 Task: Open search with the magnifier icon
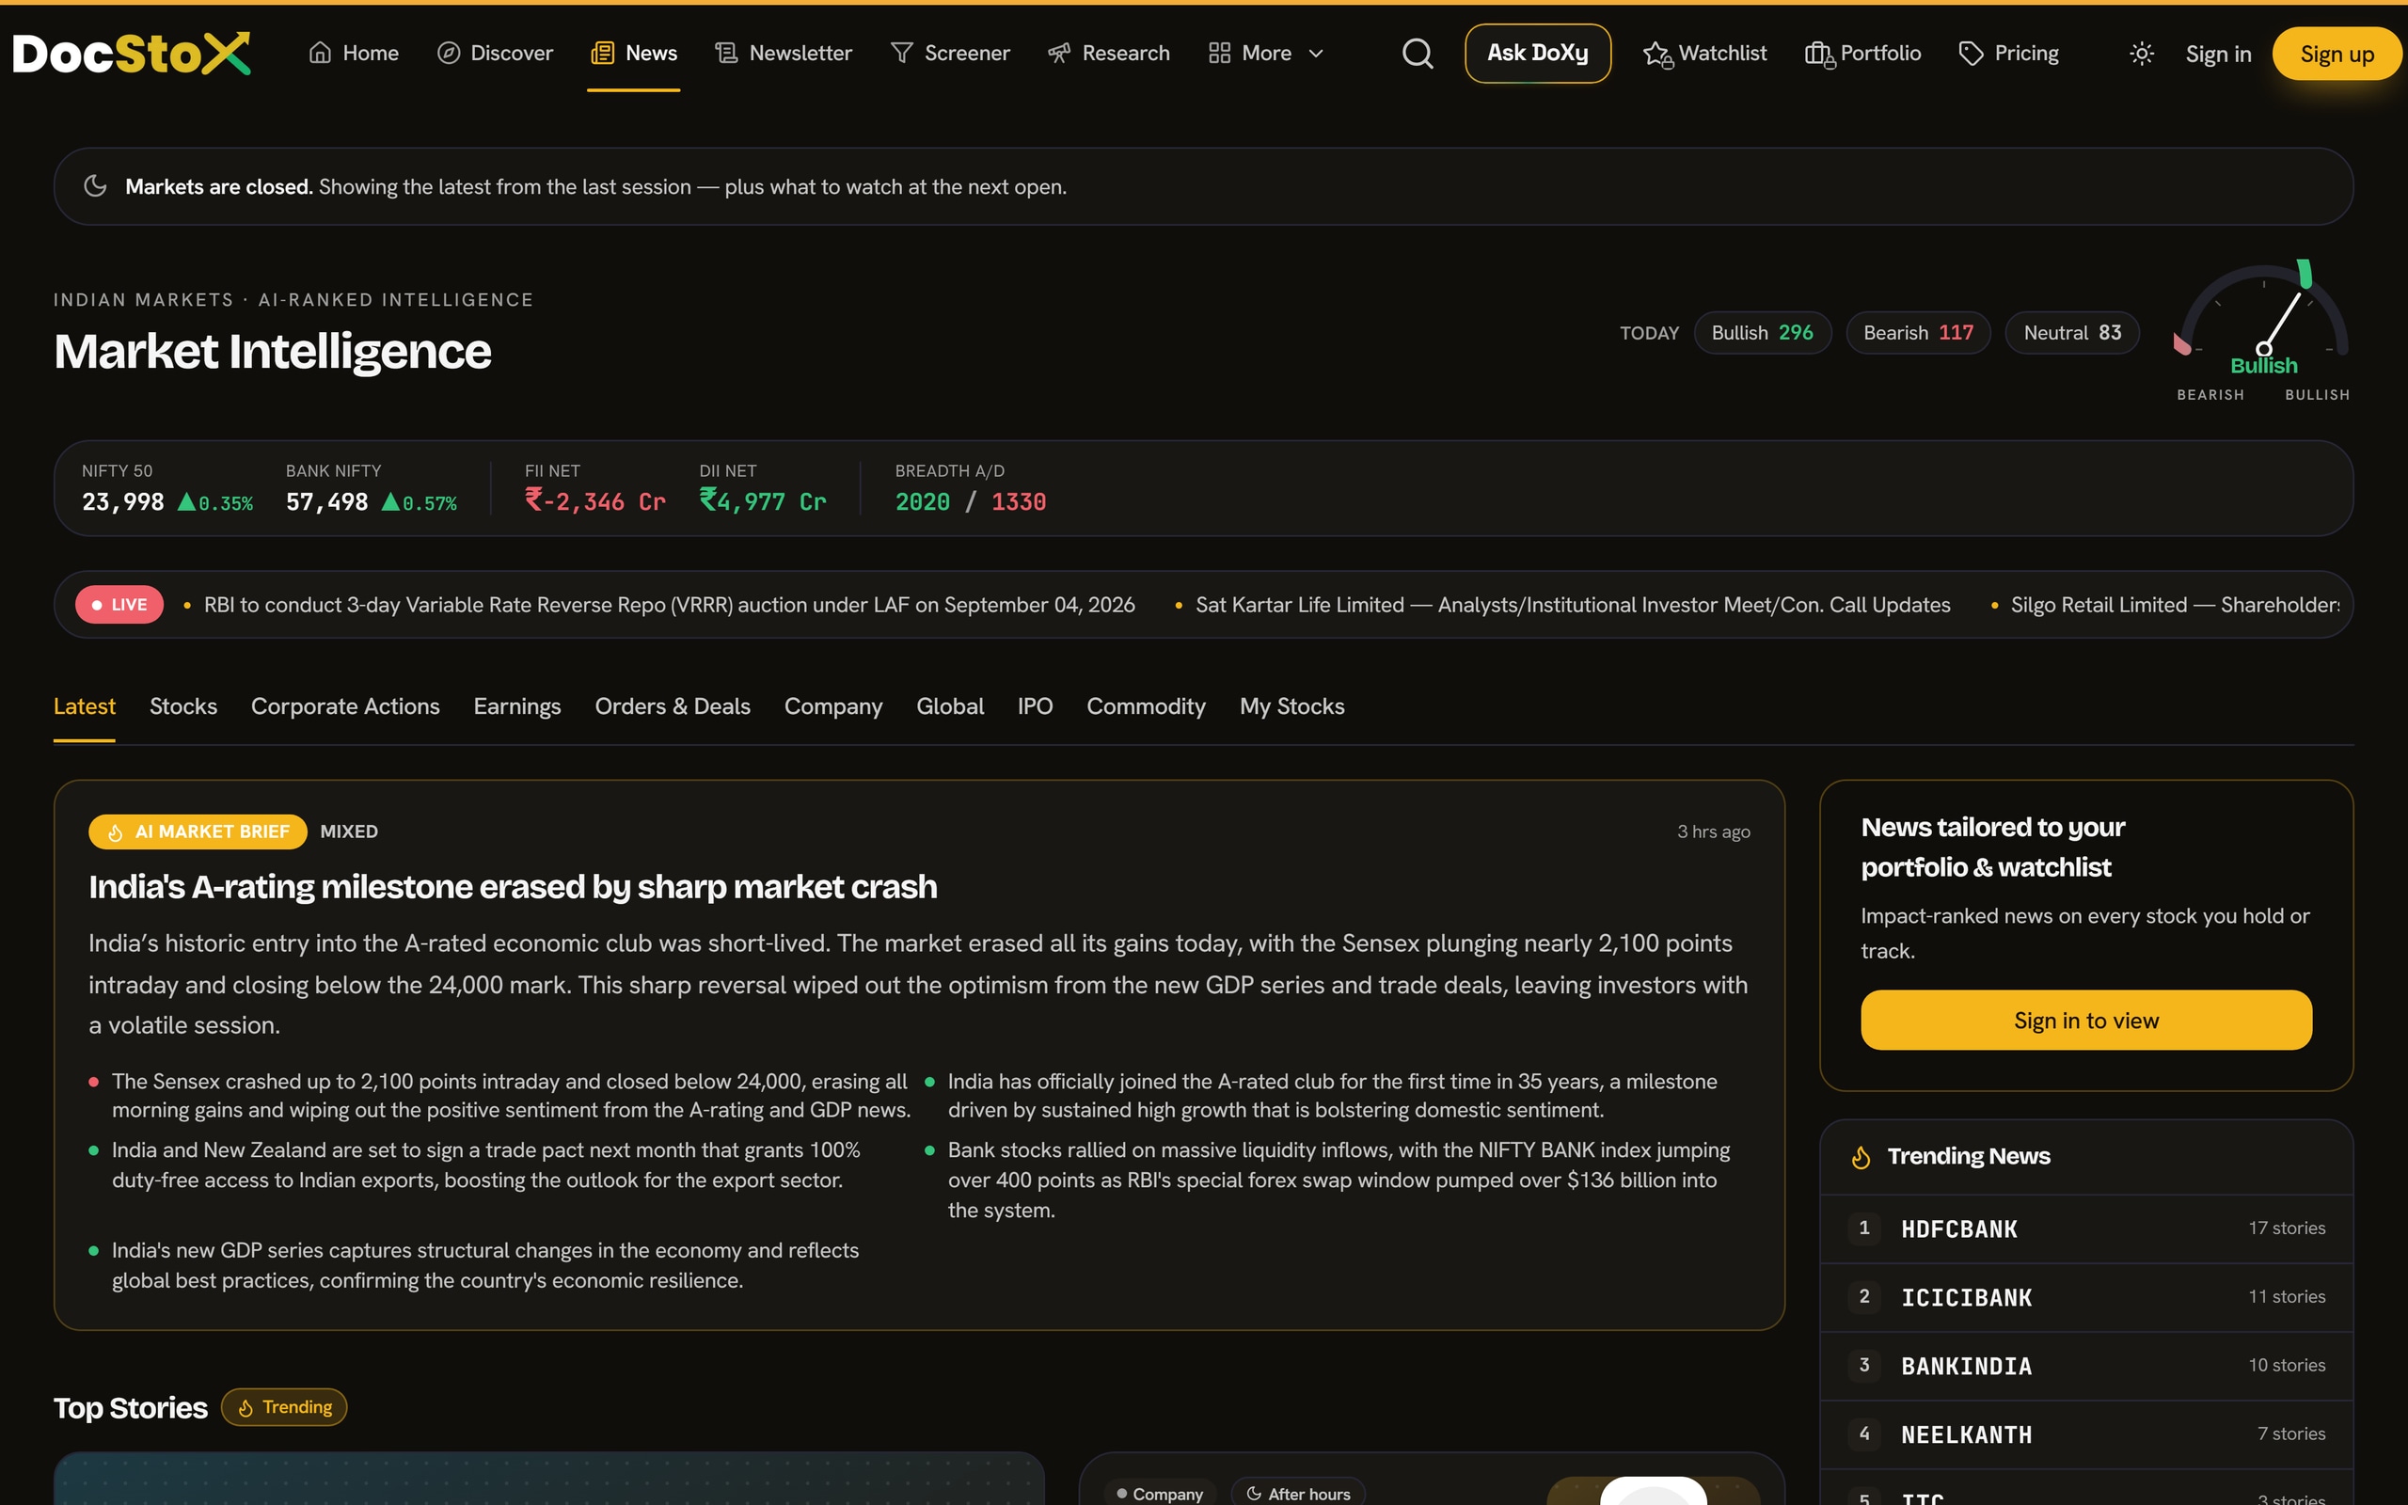pyautogui.click(x=1417, y=54)
